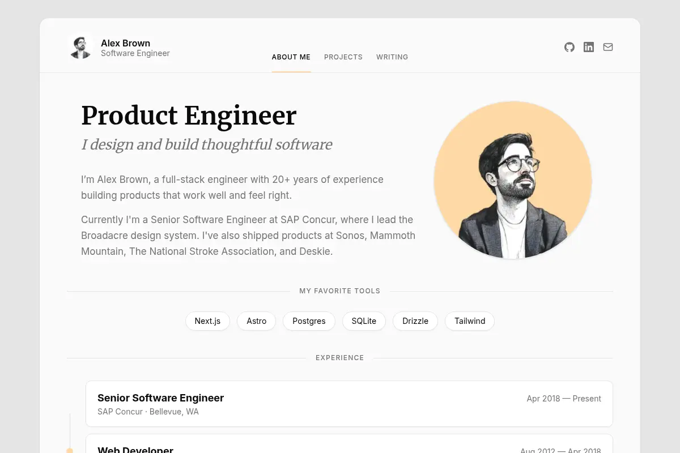Click the small avatar in the header
The height and width of the screenshot is (453, 680).
pos(80,46)
